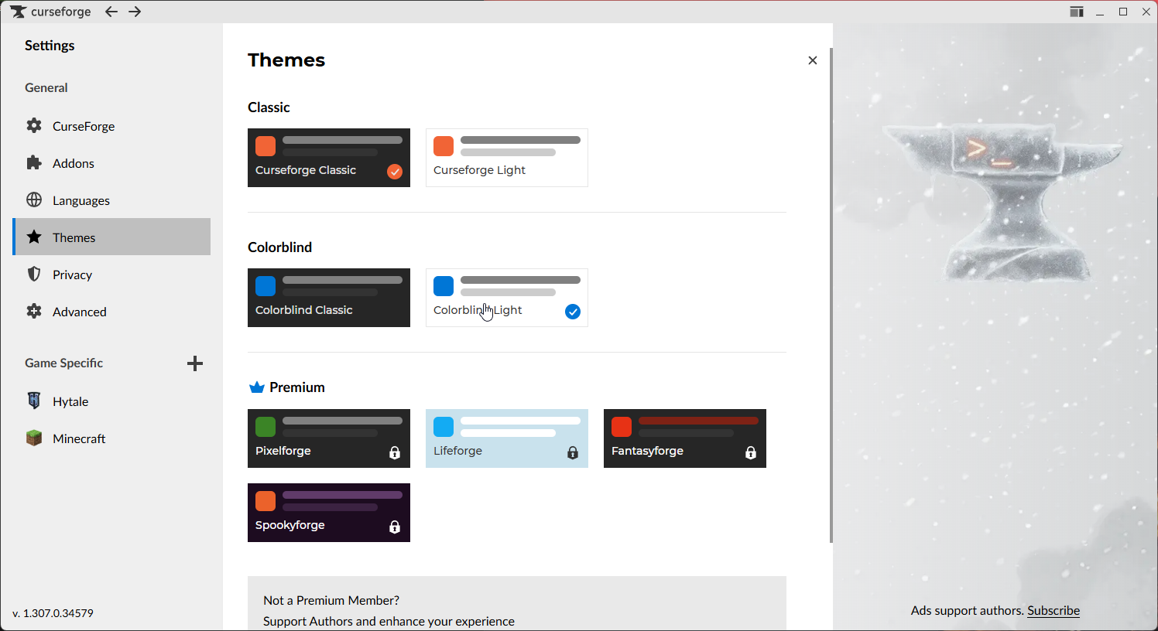This screenshot has height=631, width=1158.
Task: Choose the Fantasyforge premium theme
Action: pyautogui.click(x=685, y=438)
